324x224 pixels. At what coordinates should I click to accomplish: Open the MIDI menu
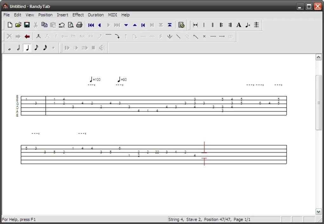(x=112, y=15)
